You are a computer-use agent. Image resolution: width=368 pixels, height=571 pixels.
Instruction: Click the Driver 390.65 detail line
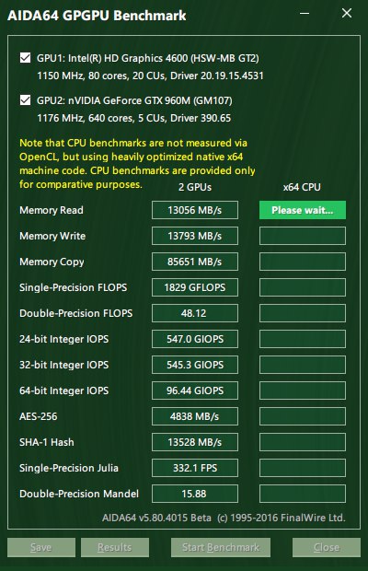point(133,118)
